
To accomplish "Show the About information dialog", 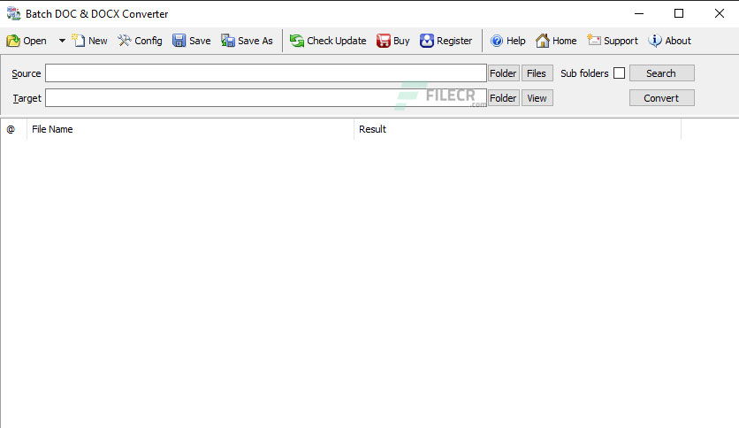I will pyautogui.click(x=670, y=41).
